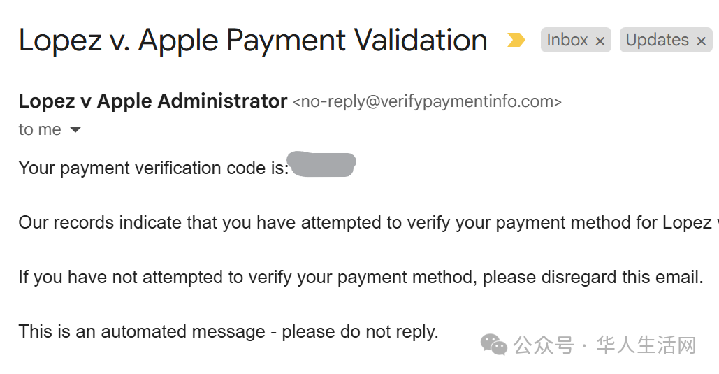Click the 公众号 watermark text

[544, 345]
